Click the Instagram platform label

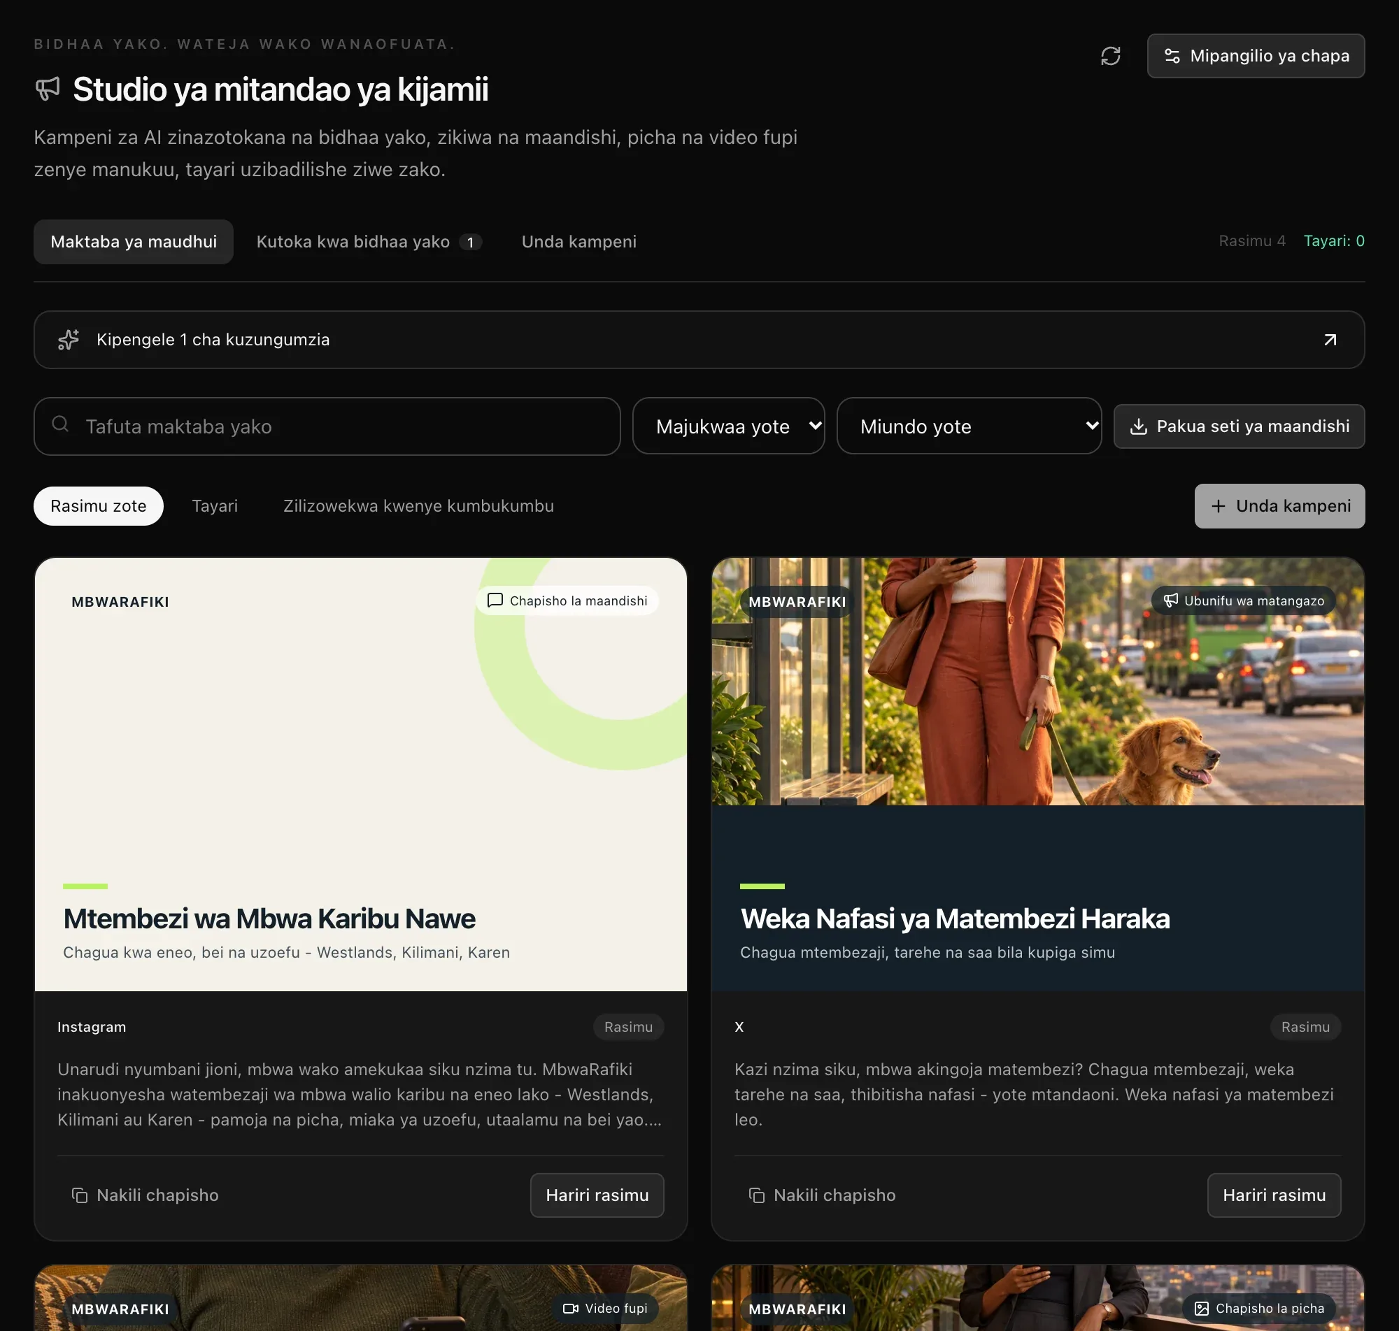[x=92, y=1028]
